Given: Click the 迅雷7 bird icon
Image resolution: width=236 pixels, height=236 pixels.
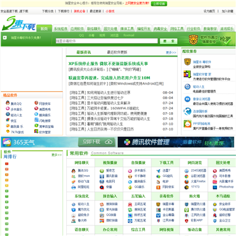Looking at the screenshot, I should pos(158,170).
